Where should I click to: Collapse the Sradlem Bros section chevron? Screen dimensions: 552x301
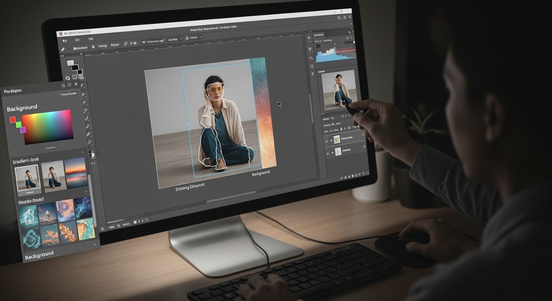tap(82, 152)
